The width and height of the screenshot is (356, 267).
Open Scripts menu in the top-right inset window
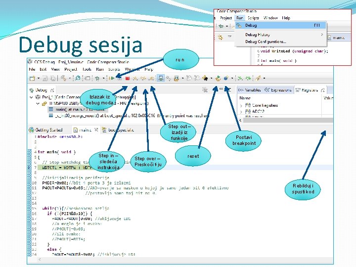253,18
